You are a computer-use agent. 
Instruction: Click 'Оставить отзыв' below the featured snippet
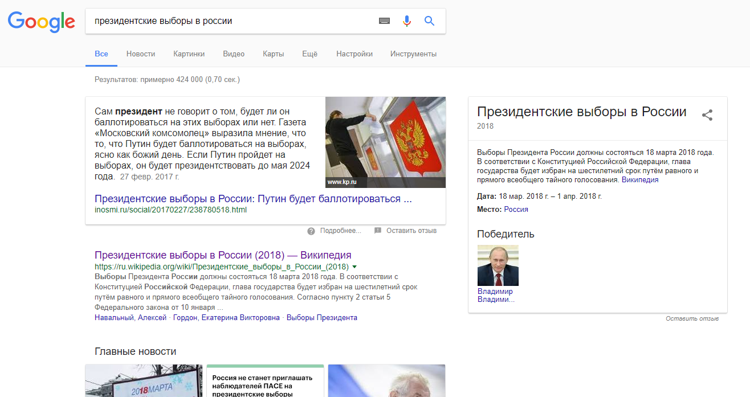[411, 231]
